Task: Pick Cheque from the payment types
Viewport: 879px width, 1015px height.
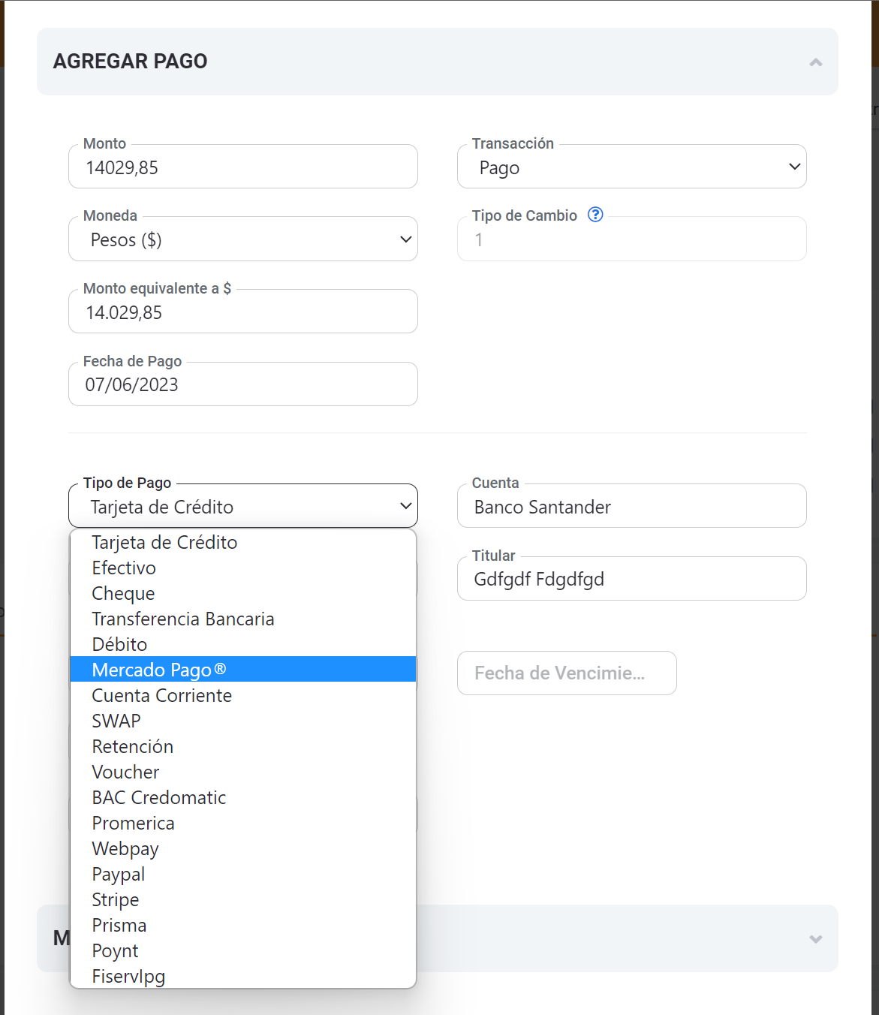Action: point(123,594)
